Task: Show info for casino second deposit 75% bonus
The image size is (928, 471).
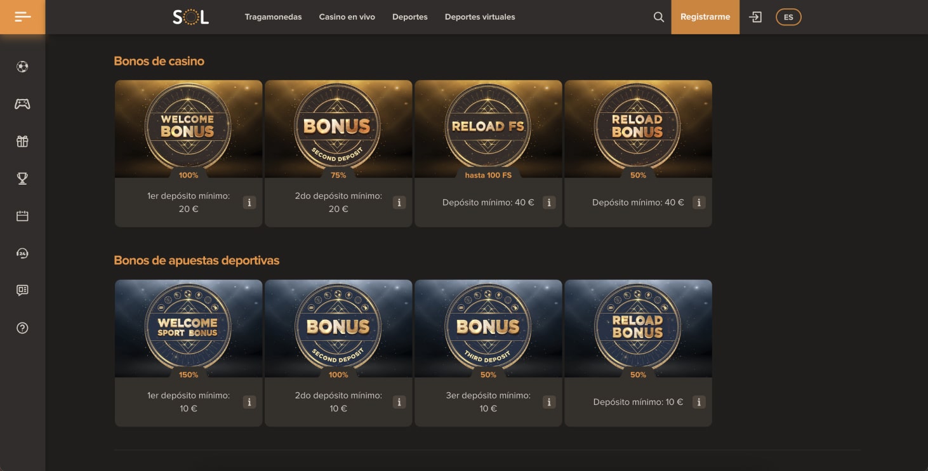Action: (x=399, y=202)
